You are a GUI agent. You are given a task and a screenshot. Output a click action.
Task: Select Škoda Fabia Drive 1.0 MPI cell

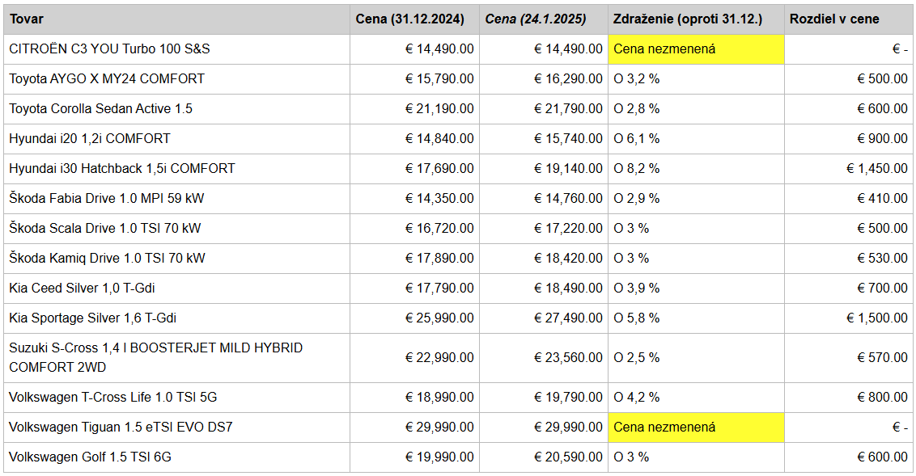[108, 198]
